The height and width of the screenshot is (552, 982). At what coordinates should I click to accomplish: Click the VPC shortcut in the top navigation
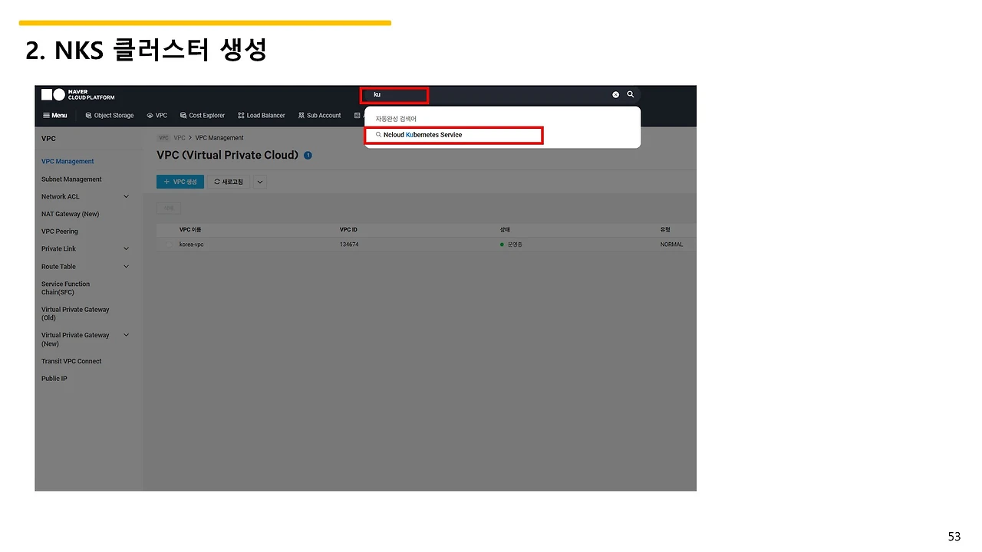click(x=157, y=115)
